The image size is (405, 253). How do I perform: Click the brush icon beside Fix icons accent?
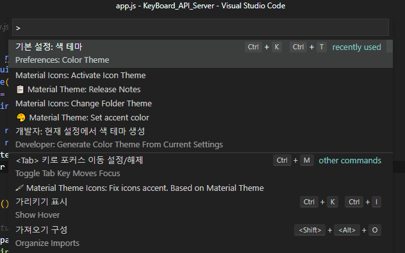pyautogui.click(x=19, y=188)
